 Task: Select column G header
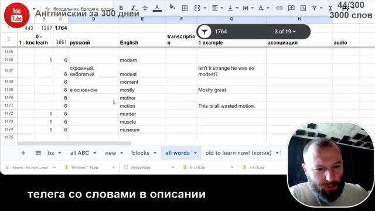231,19
